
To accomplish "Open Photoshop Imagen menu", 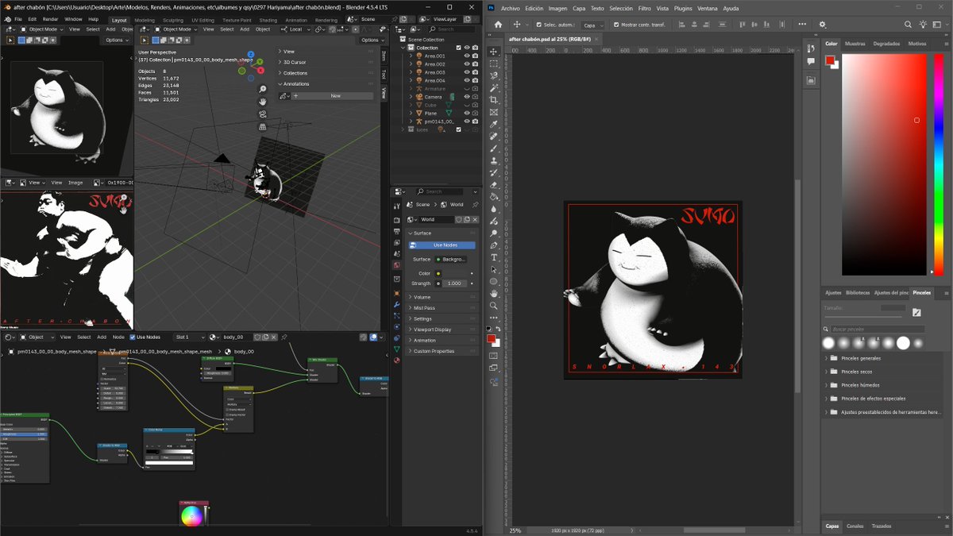I will pos(558,8).
